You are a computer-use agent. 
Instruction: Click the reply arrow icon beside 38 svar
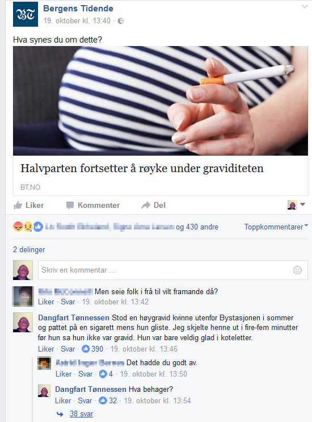pos(60,414)
